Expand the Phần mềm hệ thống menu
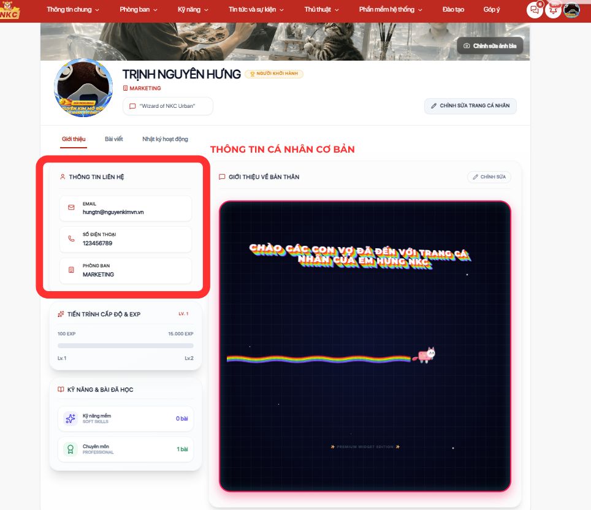The width and height of the screenshot is (591, 510). coord(391,9)
